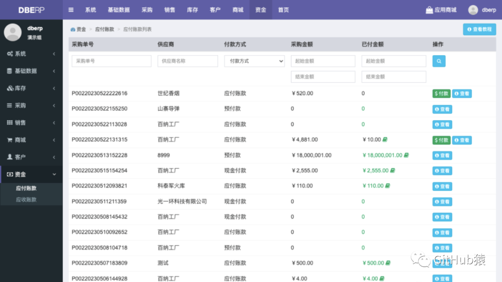
Task: Focus 已付金额 结束金额 field
Action: pyautogui.click(x=394, y=77)
